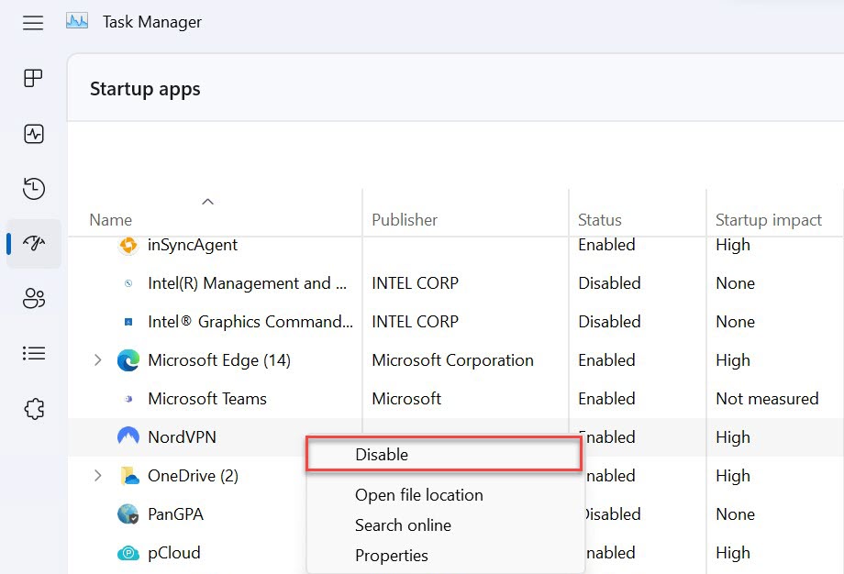The width and height of the screenshot is (844, 574).
Task: Click Microsoft Corporation publisher cell
Action: click(452, 360)
